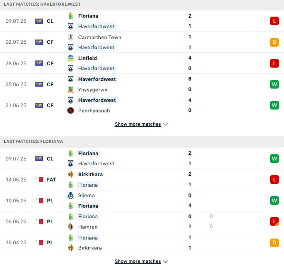Click the Hamrun team badge icon
This screenshot has height=270, width=284.
[x=71, y=227]
